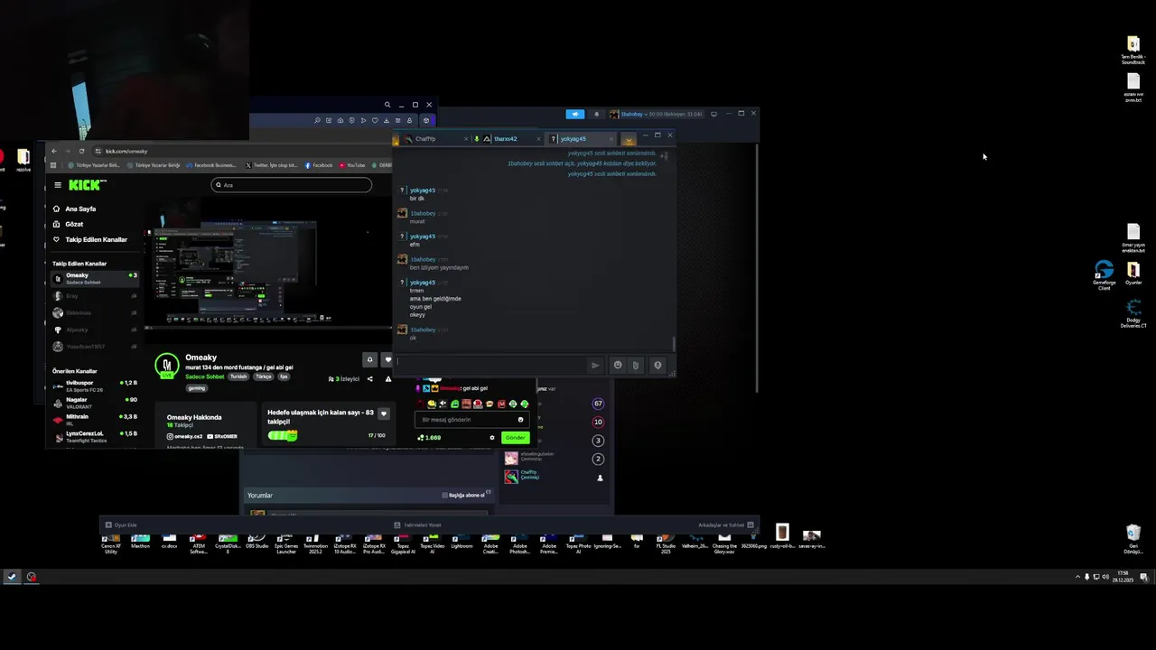This screenshot has width=1156, height=650.
Task: Open Kick chat settings gear icon
Action: pyautogui.click(x=492, y=437)
